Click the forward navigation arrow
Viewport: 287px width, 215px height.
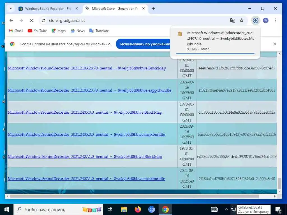coord(21,20)
